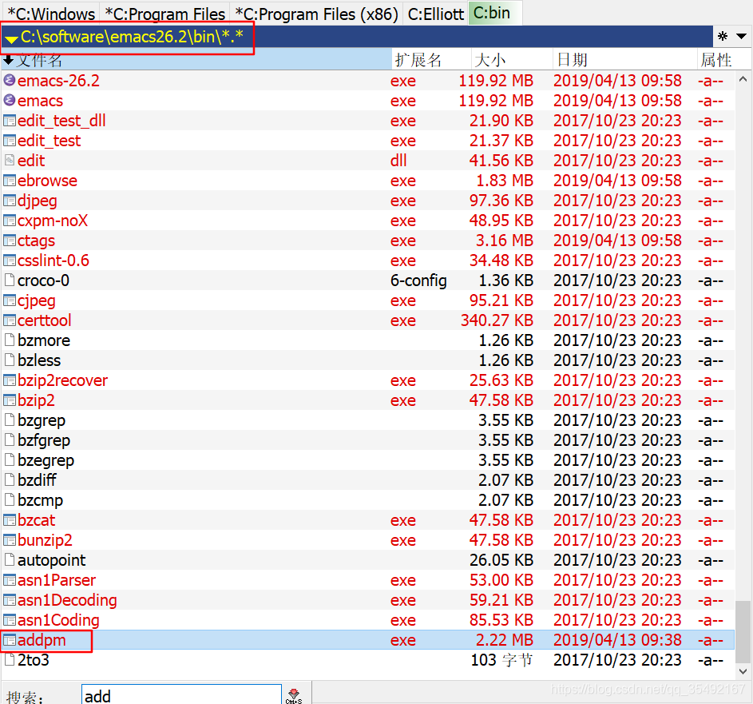This screenshot has width=753, height=704.
Task: Switch to the *C:Windows tab
Action: coord(50,14)
